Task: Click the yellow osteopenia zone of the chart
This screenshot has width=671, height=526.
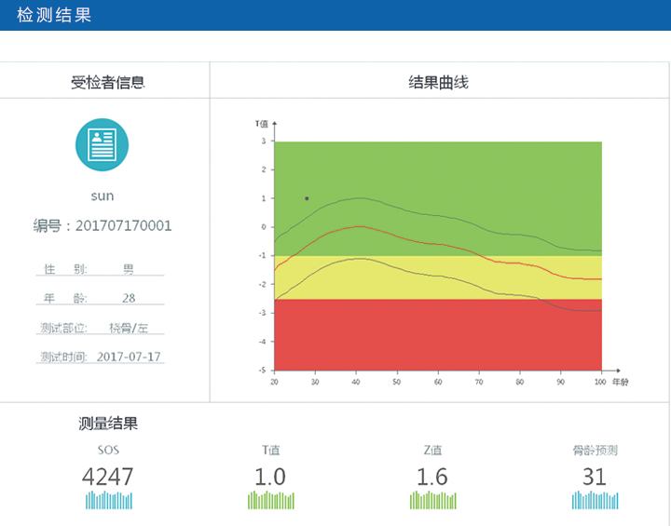Action: [438, 277]
